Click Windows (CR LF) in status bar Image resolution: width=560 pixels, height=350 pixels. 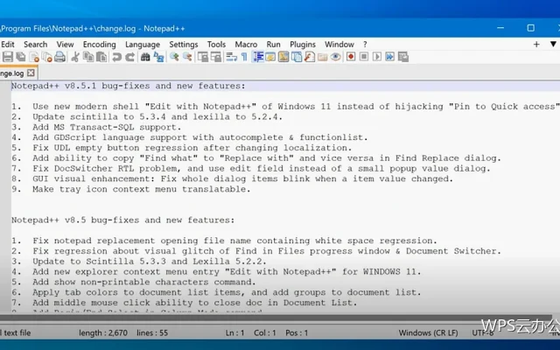click(x=428, y=332)
